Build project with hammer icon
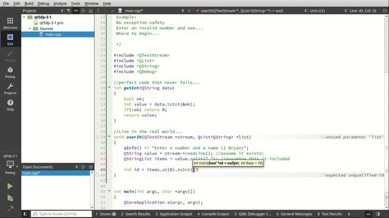Viewport: 389px width, 218px height. pyautogui.click(x=10, y=210)
